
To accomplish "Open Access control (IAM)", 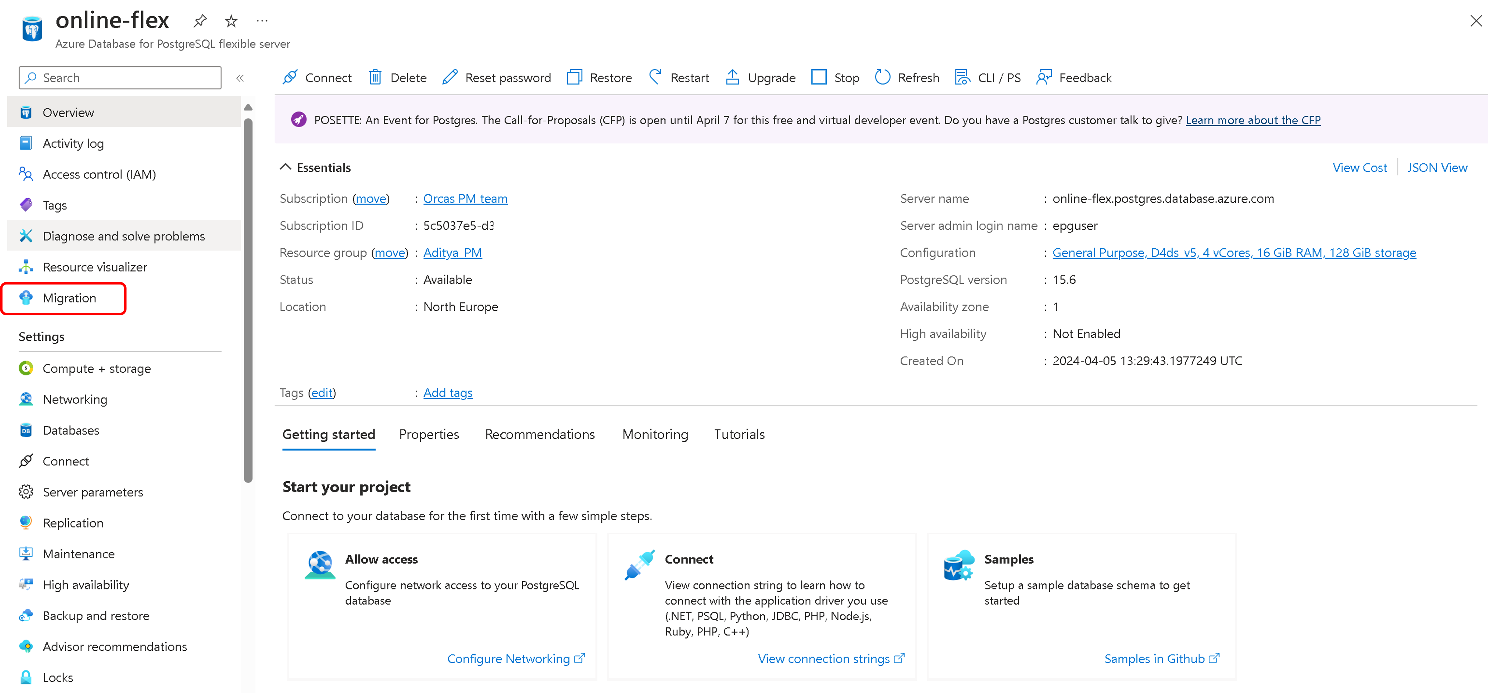I will coord(124,174).
